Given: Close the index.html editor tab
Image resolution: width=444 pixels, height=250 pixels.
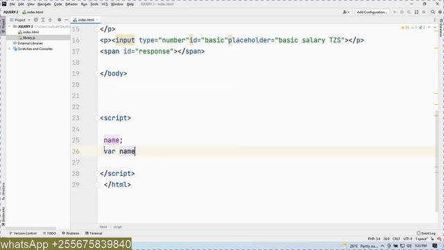Looking at the screenshot, I should point(97,20).
